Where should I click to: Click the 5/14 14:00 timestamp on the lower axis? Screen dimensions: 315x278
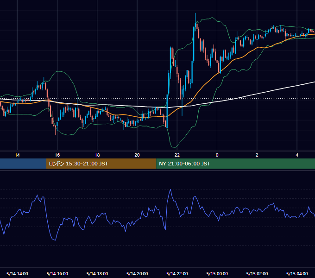point(17,273)
